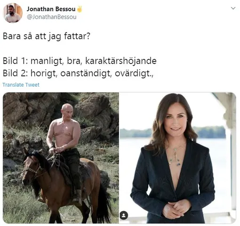Expand the tweet options chevron

click(233, 8)
